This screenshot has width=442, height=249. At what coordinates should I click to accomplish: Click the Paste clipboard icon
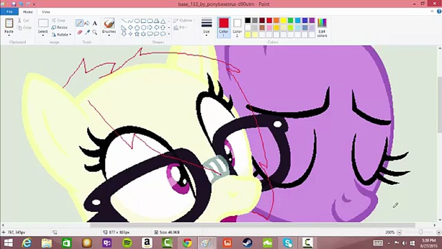coord(9,24)
